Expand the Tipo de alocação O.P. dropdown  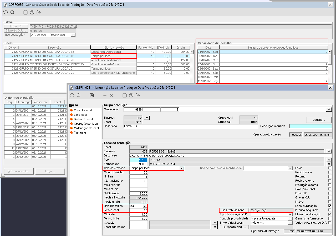(290, 214)
